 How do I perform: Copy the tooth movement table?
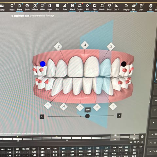[x=138, y=142]
